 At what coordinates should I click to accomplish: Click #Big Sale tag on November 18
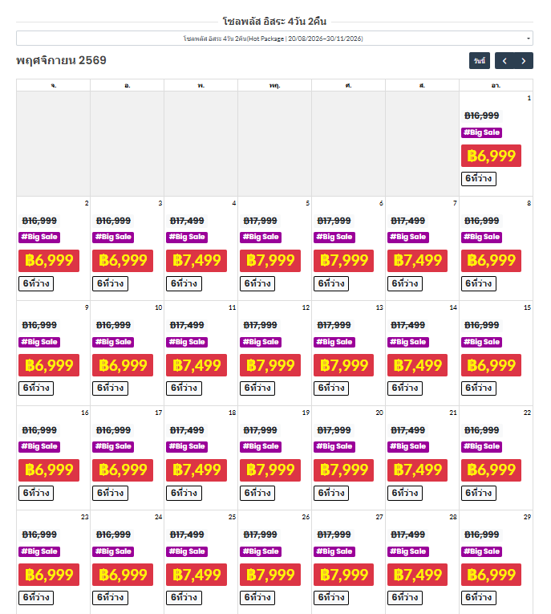click(186, 446)
